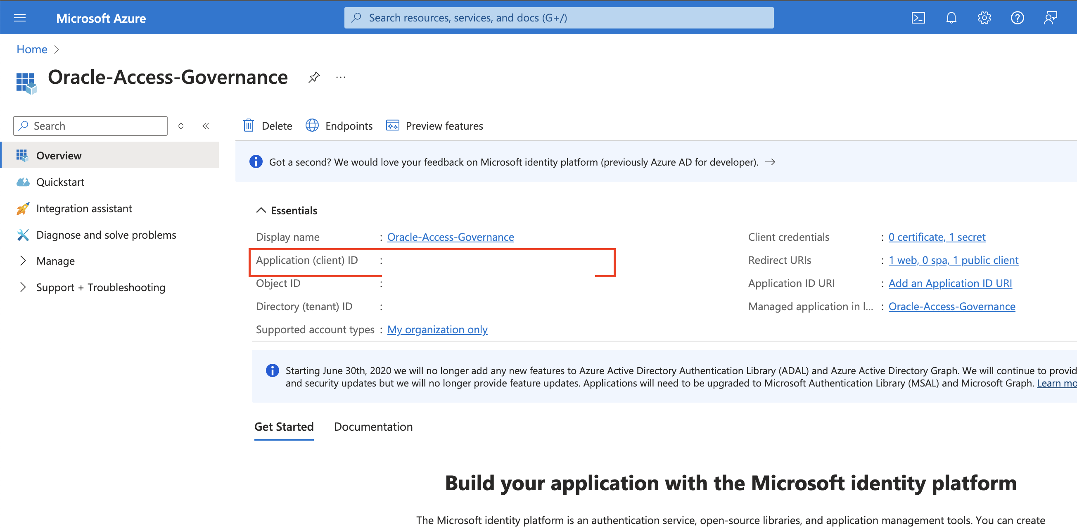1077x529 pixels.
Task: Open the feedback person icon
Action: pos(1050,18)
